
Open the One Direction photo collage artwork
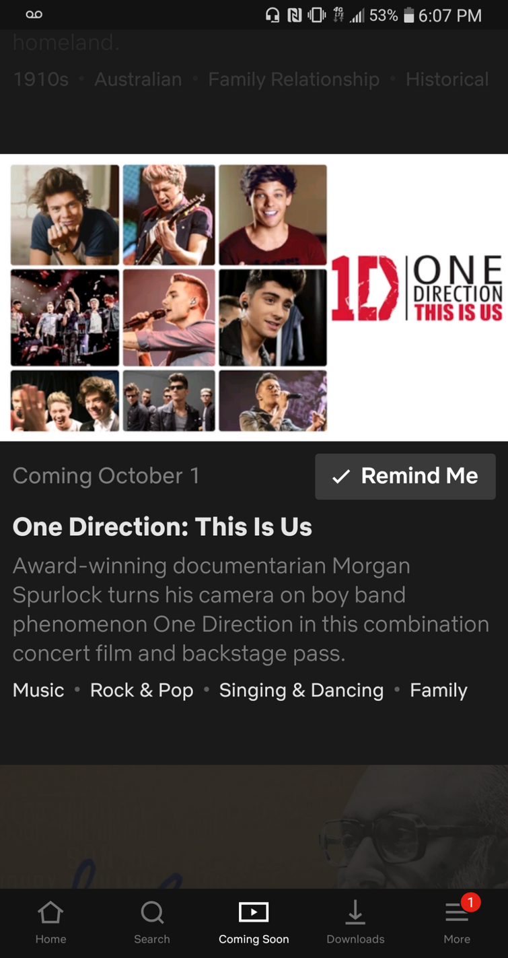tap(169, 298)
